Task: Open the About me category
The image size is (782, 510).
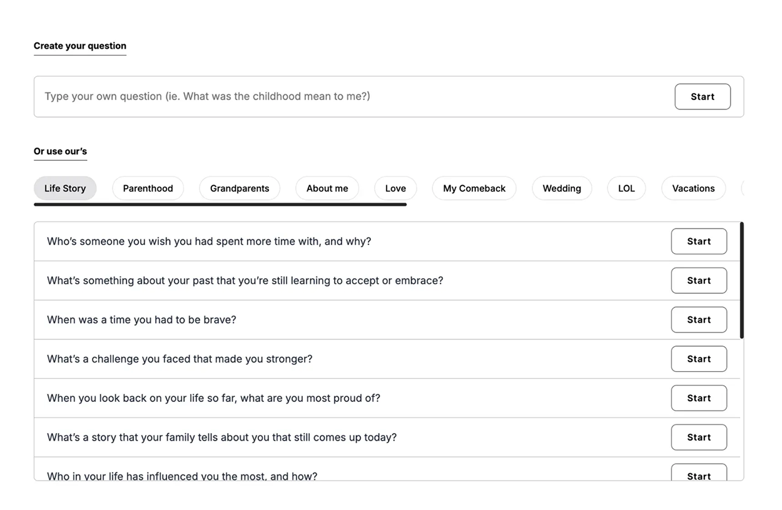Action: (327, 188)
